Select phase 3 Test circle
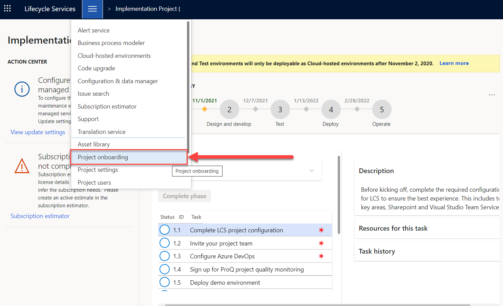This screenshot has width=503, height=306. click(x=280, y=110)
